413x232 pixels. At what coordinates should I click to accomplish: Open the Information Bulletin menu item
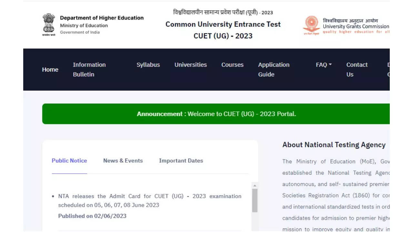click(89, 70)
